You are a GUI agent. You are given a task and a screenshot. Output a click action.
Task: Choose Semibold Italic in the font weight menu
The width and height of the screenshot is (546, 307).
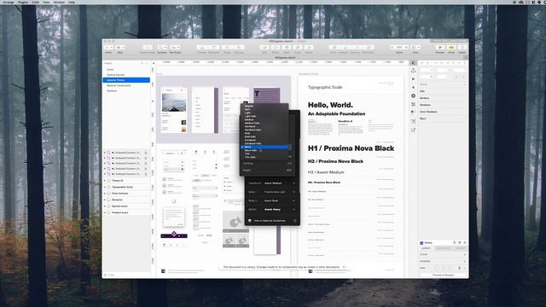coord(264,130)
